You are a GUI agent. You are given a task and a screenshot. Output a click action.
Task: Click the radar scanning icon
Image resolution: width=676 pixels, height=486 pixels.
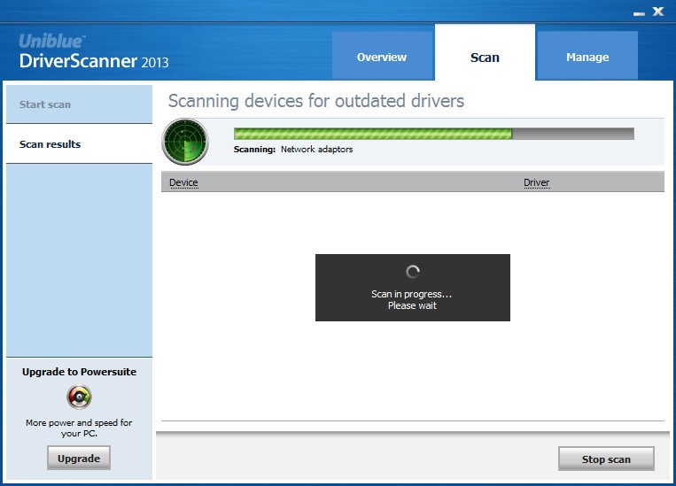pos(185,142)
